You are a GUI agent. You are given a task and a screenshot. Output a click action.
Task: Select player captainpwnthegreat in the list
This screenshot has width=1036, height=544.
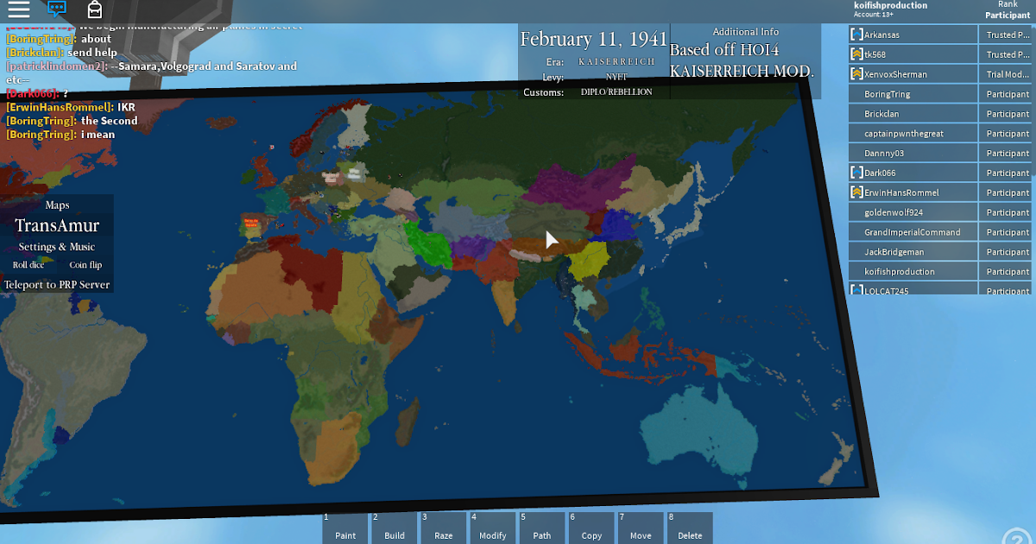point(913,133)
